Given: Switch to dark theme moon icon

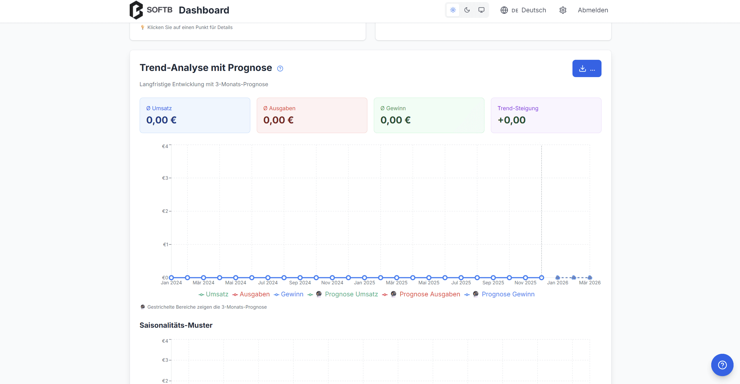Looking at the screenshot, I should coord(467,10).
